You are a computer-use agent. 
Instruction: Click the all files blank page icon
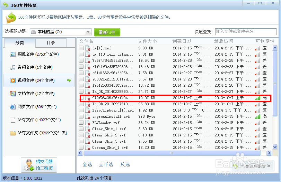[13, 120]
